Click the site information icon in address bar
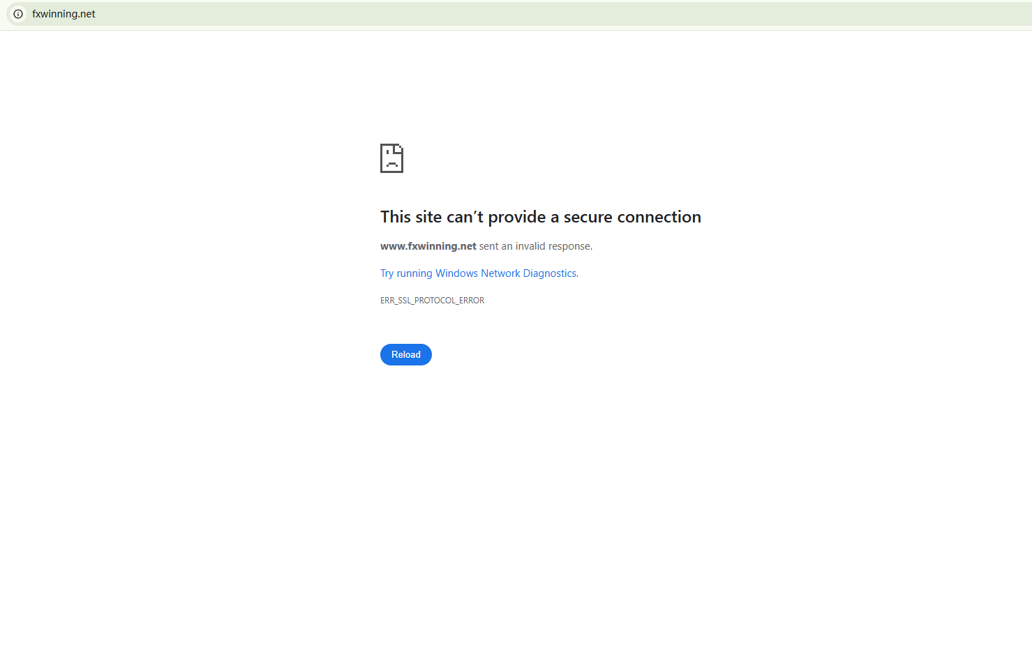The width and height of the screenshot is (1032, 650). tap(18, 14)
